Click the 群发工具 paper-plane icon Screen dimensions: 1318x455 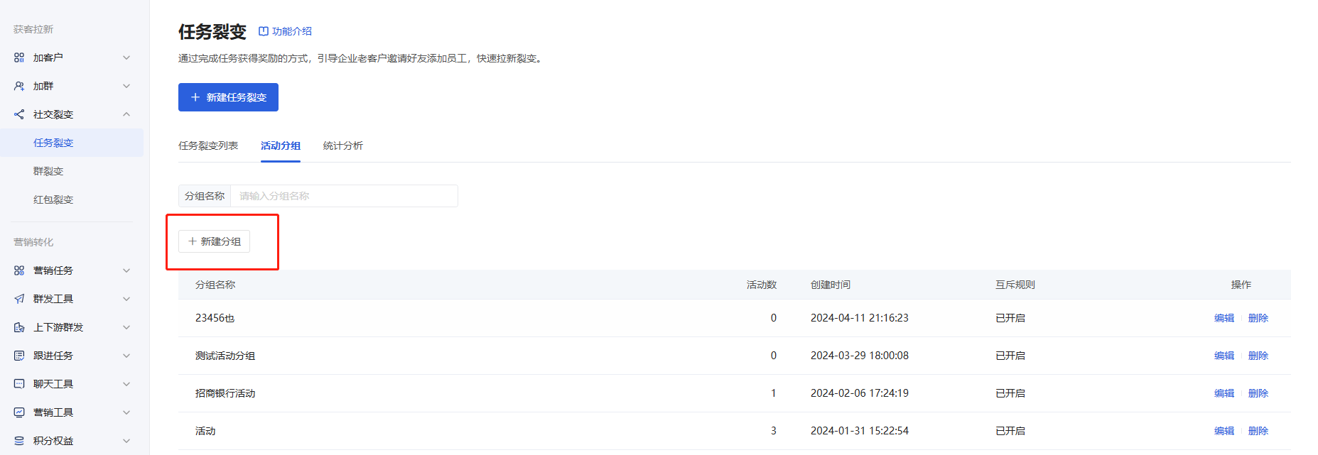19,299
